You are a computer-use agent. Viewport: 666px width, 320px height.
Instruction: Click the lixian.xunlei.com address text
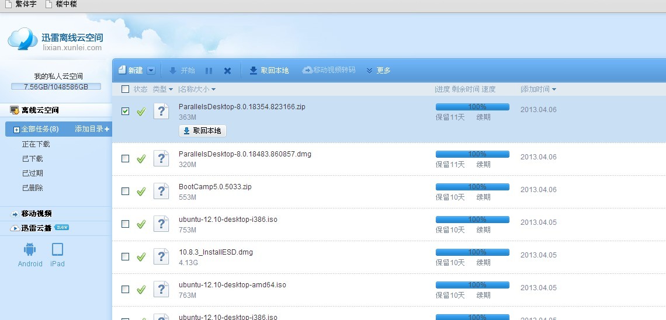72,47
